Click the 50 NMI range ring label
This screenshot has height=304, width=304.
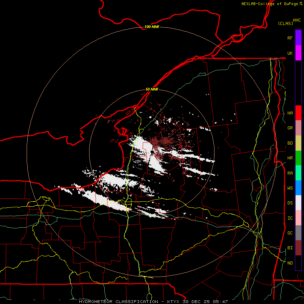click(x=152, y=89)
